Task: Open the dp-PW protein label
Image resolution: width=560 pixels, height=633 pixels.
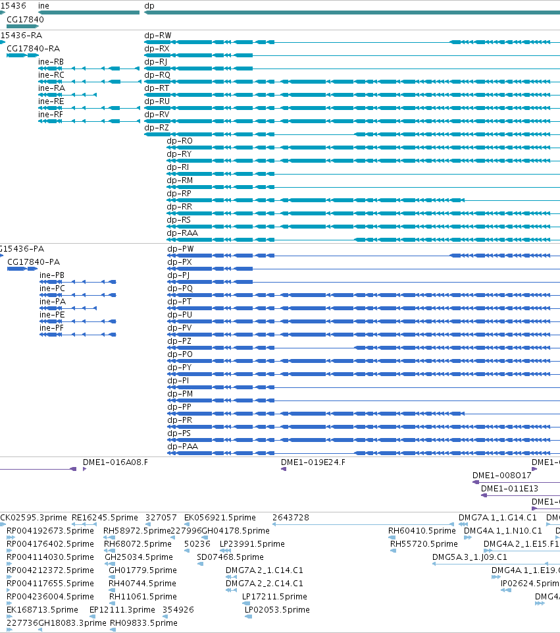Action: tap(180, 249)
